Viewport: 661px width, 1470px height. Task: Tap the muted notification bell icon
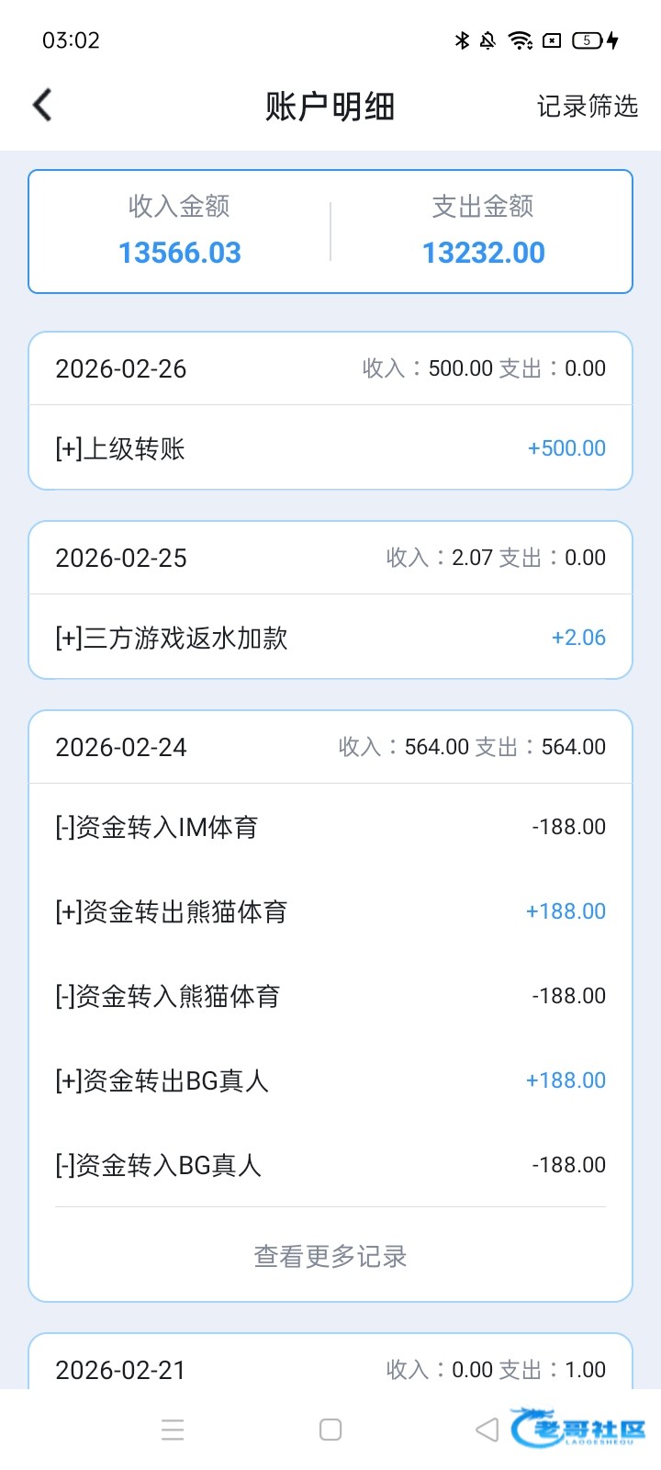[x=488, y=40]
